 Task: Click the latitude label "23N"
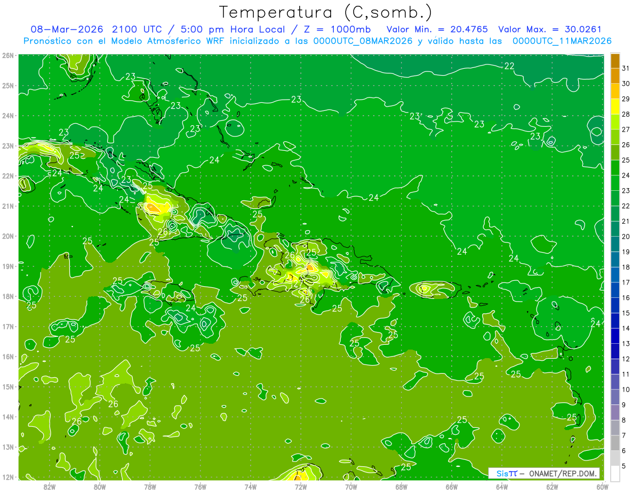[x=9, y=146]
